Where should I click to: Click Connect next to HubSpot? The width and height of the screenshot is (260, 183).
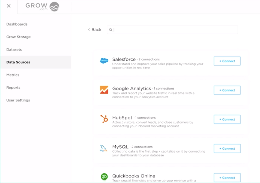coord(227,119)
